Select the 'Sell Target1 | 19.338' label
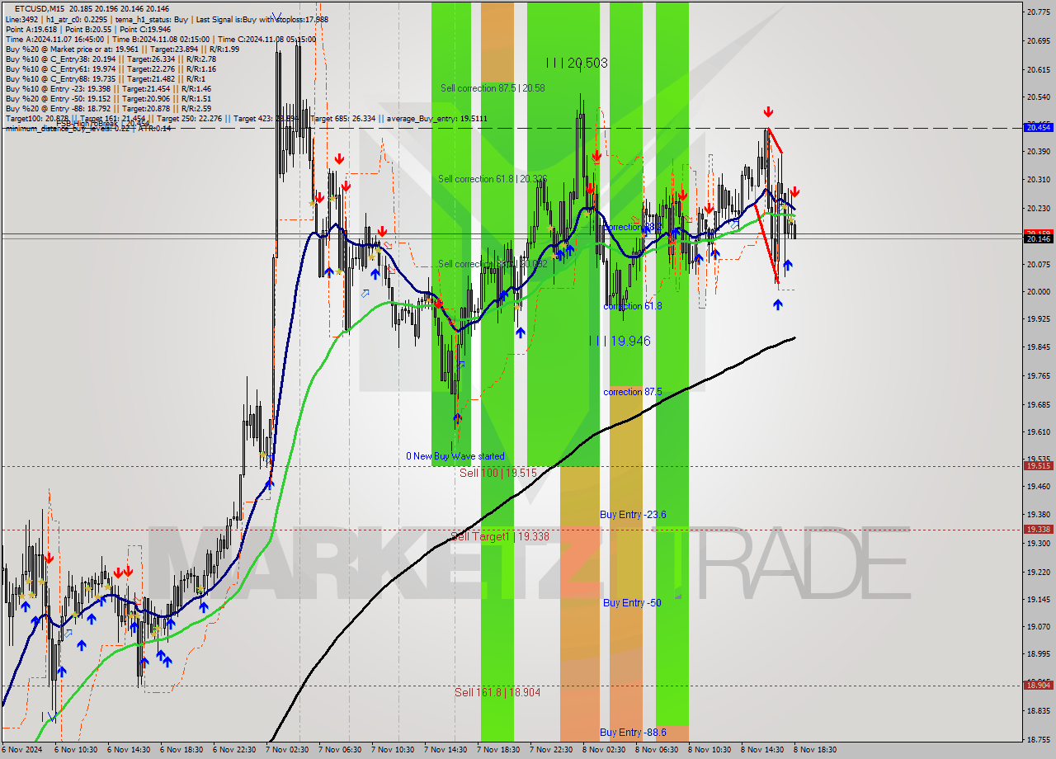 500,536
